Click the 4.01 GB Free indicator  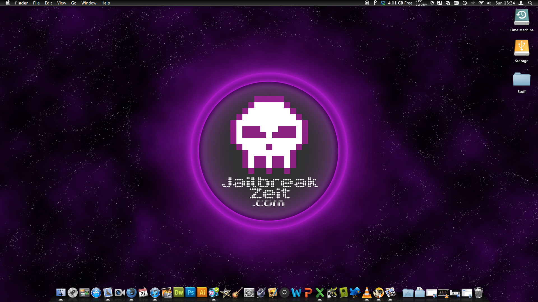point(400,3)
